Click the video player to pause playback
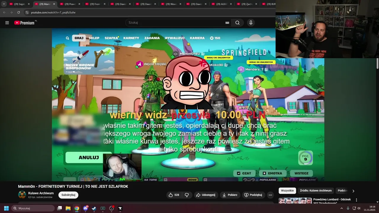The height and width of the screenshot is (213, 379). pos(188,105)
